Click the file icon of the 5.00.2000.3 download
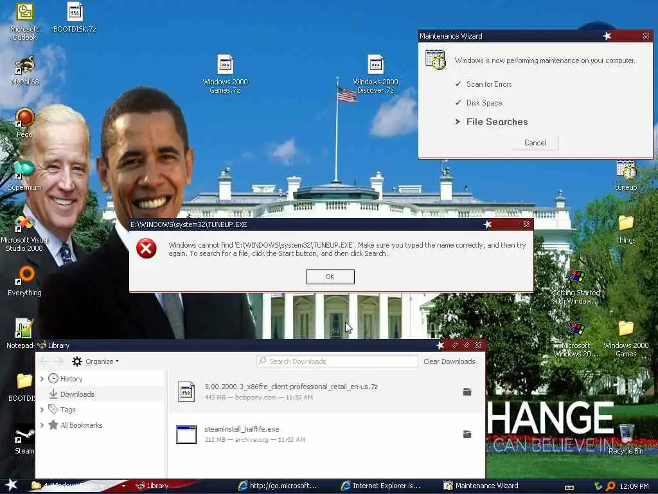The width and height of the screenshot is (658, 494). (x=186, y=392)
